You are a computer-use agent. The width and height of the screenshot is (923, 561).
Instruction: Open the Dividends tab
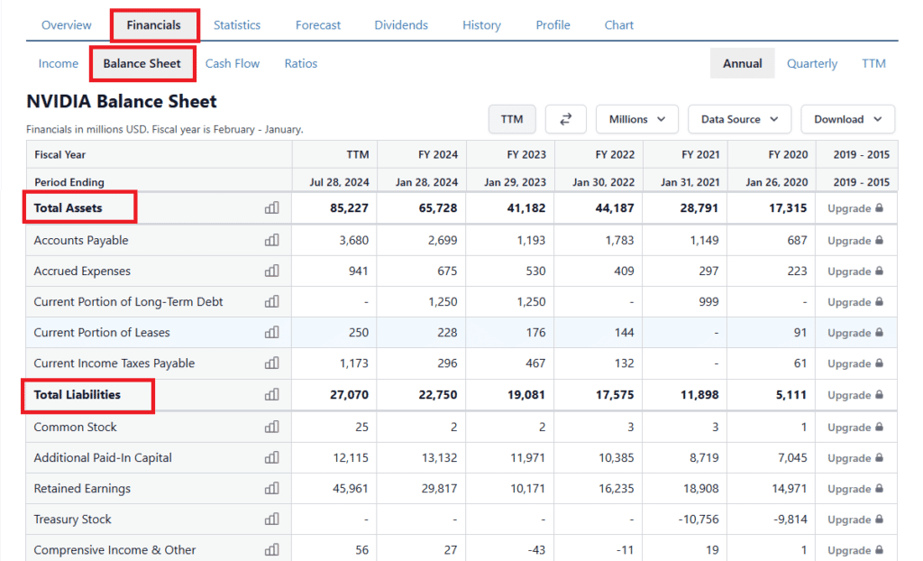[401, 25]
